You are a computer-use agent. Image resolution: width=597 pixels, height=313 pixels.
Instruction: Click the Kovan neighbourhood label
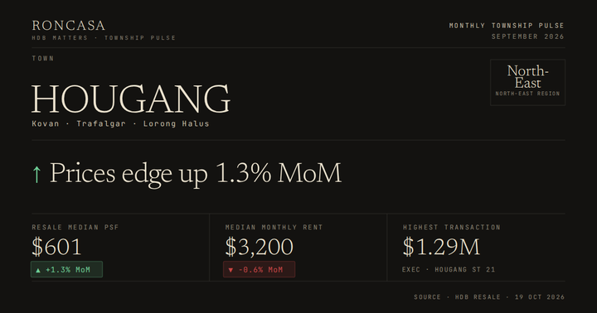(x=46, y=123)
